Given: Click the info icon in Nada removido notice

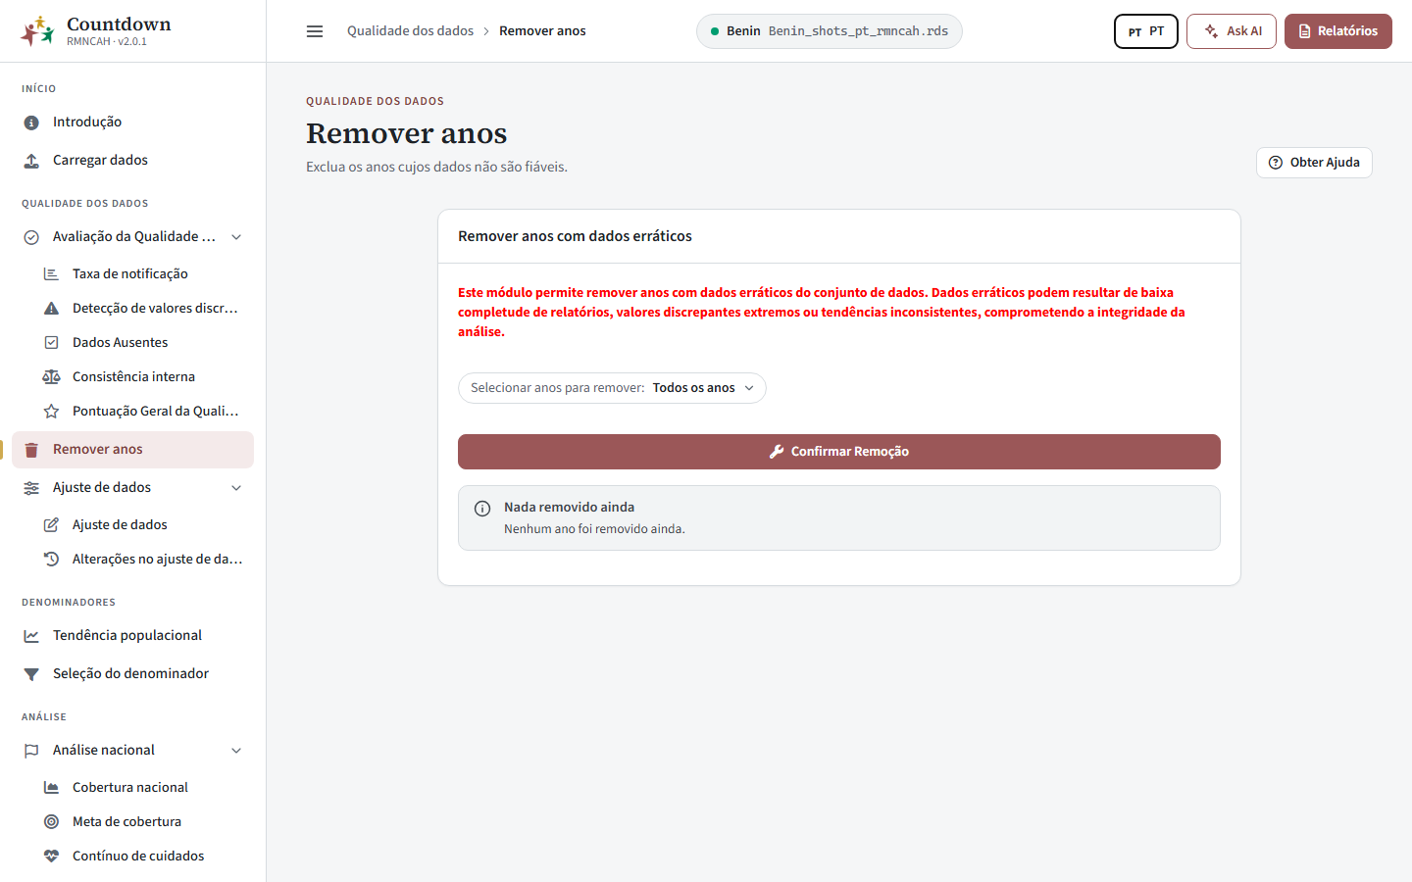Looking at the screenshot, I should [x=482, y=509].
